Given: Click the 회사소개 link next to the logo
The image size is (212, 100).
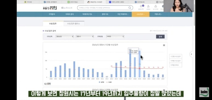Looking at the screenshot, I should point(67,8).
